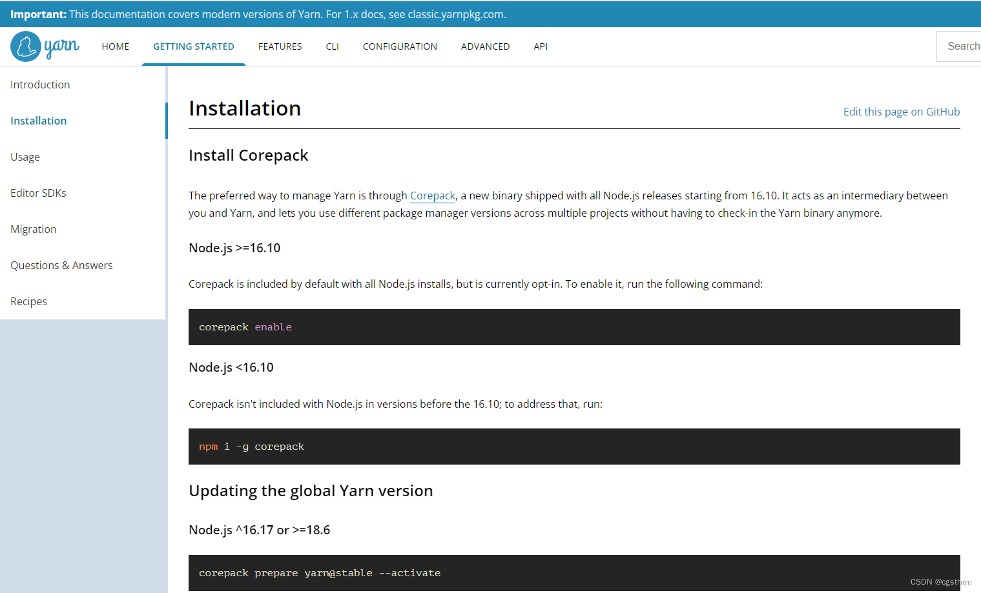Open Recipes sidebar page
Image resolution: width=981 pixels, height=593 pixels.
click(x=28, y=301)
